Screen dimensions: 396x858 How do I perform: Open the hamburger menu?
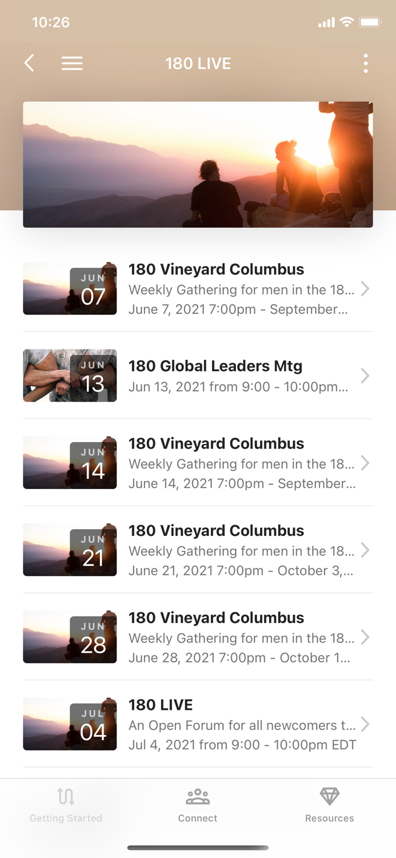pyautogui.click(x=72, y=63)
